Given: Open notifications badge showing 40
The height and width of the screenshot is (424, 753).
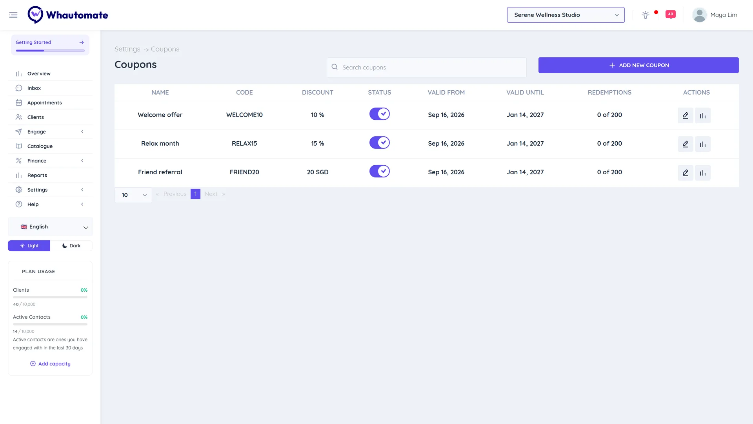Looking at the screenshot, I should pyautogui.click(x=671, y=15).
